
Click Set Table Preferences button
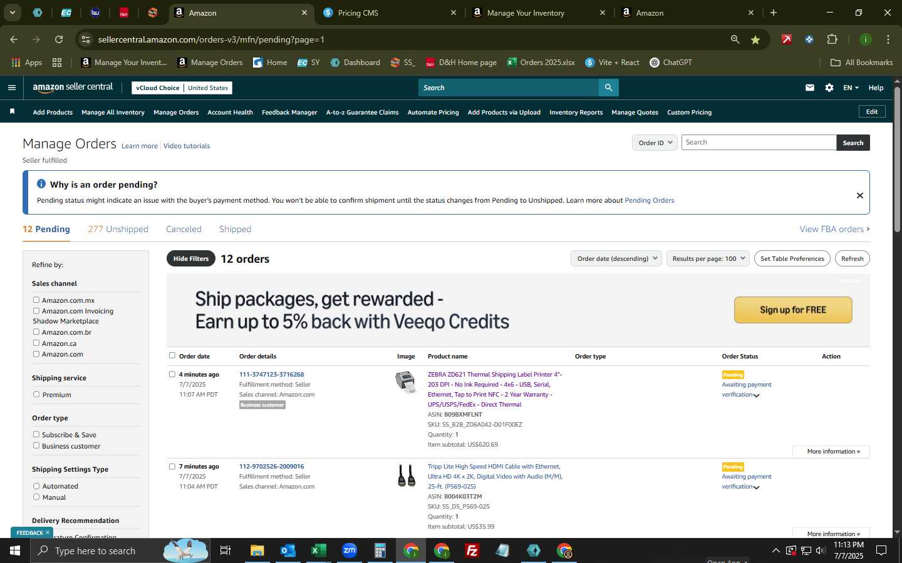pyautogui.click(x=792, y=258)
